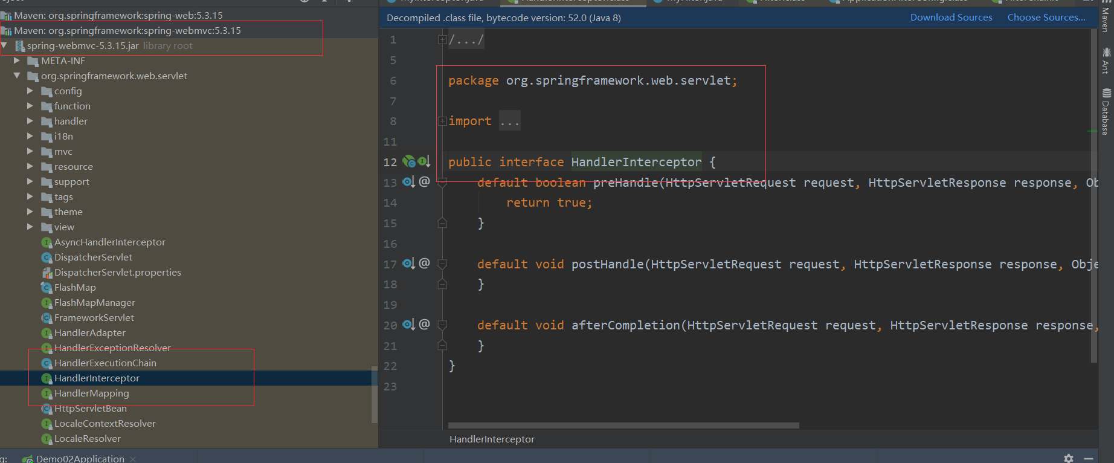Collapse the postHandle method fold on line 17
1114x463 pixels.
pos(442,264)
